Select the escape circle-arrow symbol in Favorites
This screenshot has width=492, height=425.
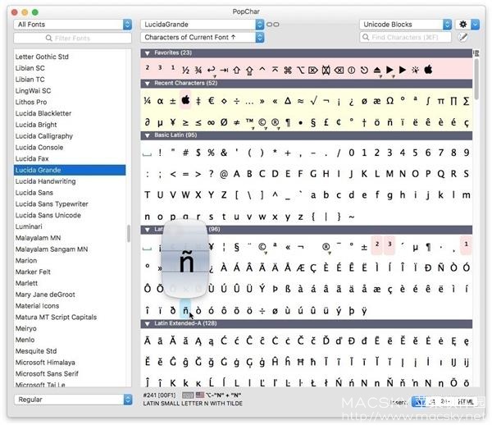(x=364, y=70)
